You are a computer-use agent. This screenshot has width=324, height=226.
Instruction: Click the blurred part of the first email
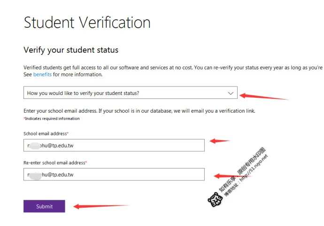pos(35,146)
